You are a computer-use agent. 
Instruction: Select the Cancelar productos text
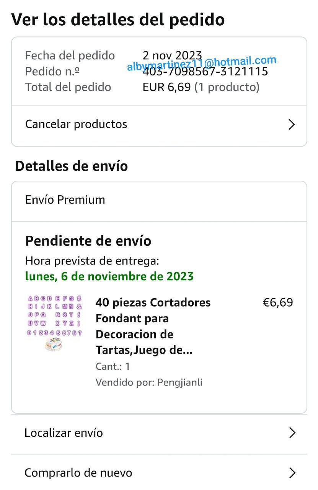point(76,124)
